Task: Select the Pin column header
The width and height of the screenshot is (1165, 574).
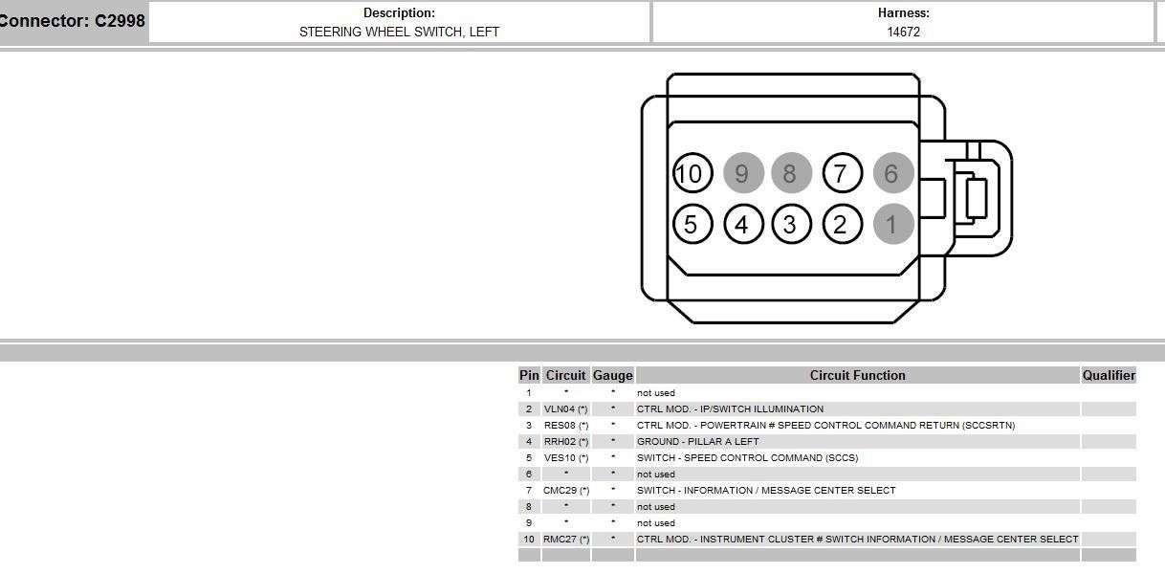Action: tap(528, 375)
